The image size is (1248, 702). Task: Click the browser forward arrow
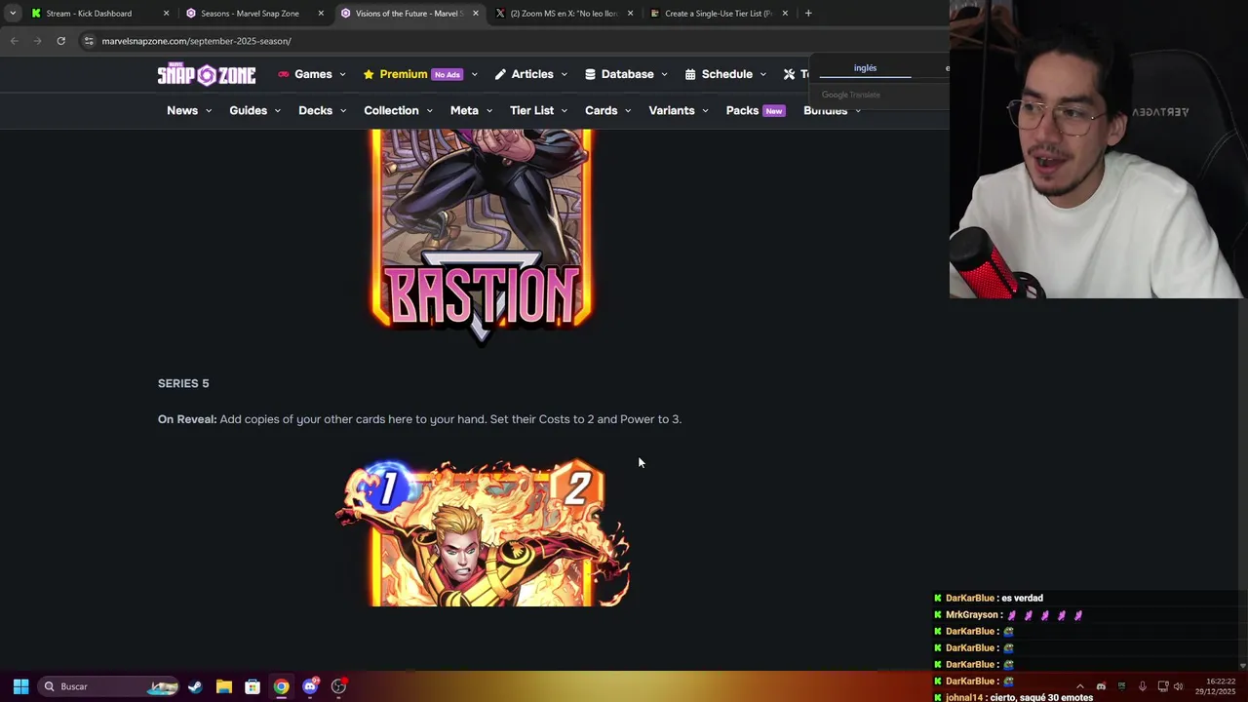(37, 41)
